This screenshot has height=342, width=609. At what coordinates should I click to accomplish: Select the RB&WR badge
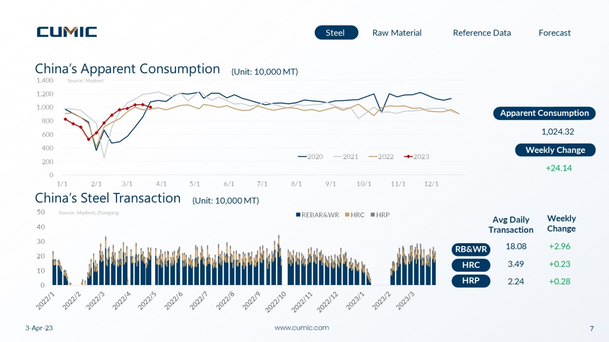click(x=471, y=249)
